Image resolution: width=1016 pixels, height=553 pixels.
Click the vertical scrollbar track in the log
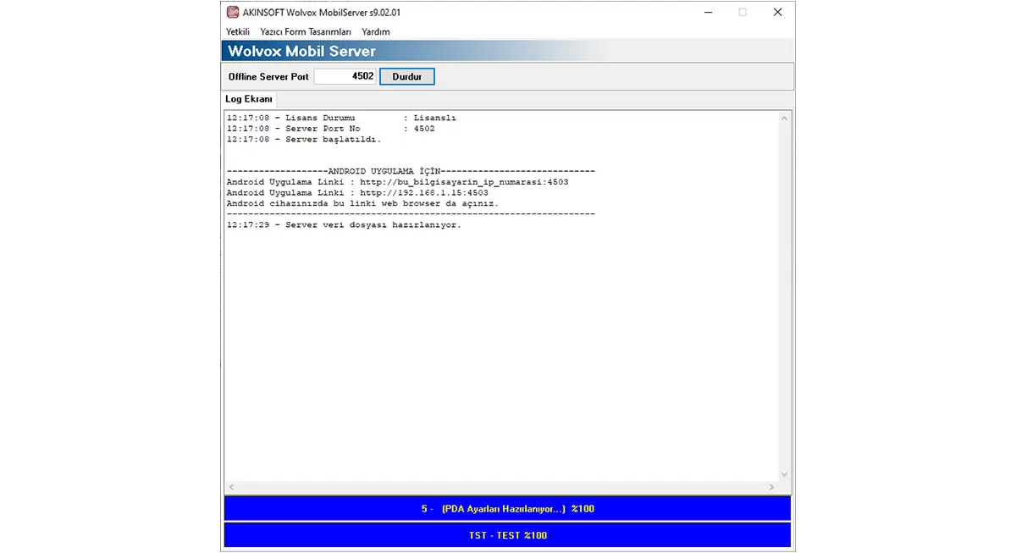point(784,296)
